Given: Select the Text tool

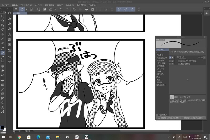Looking at the screenshot, I should coord(2,107).
